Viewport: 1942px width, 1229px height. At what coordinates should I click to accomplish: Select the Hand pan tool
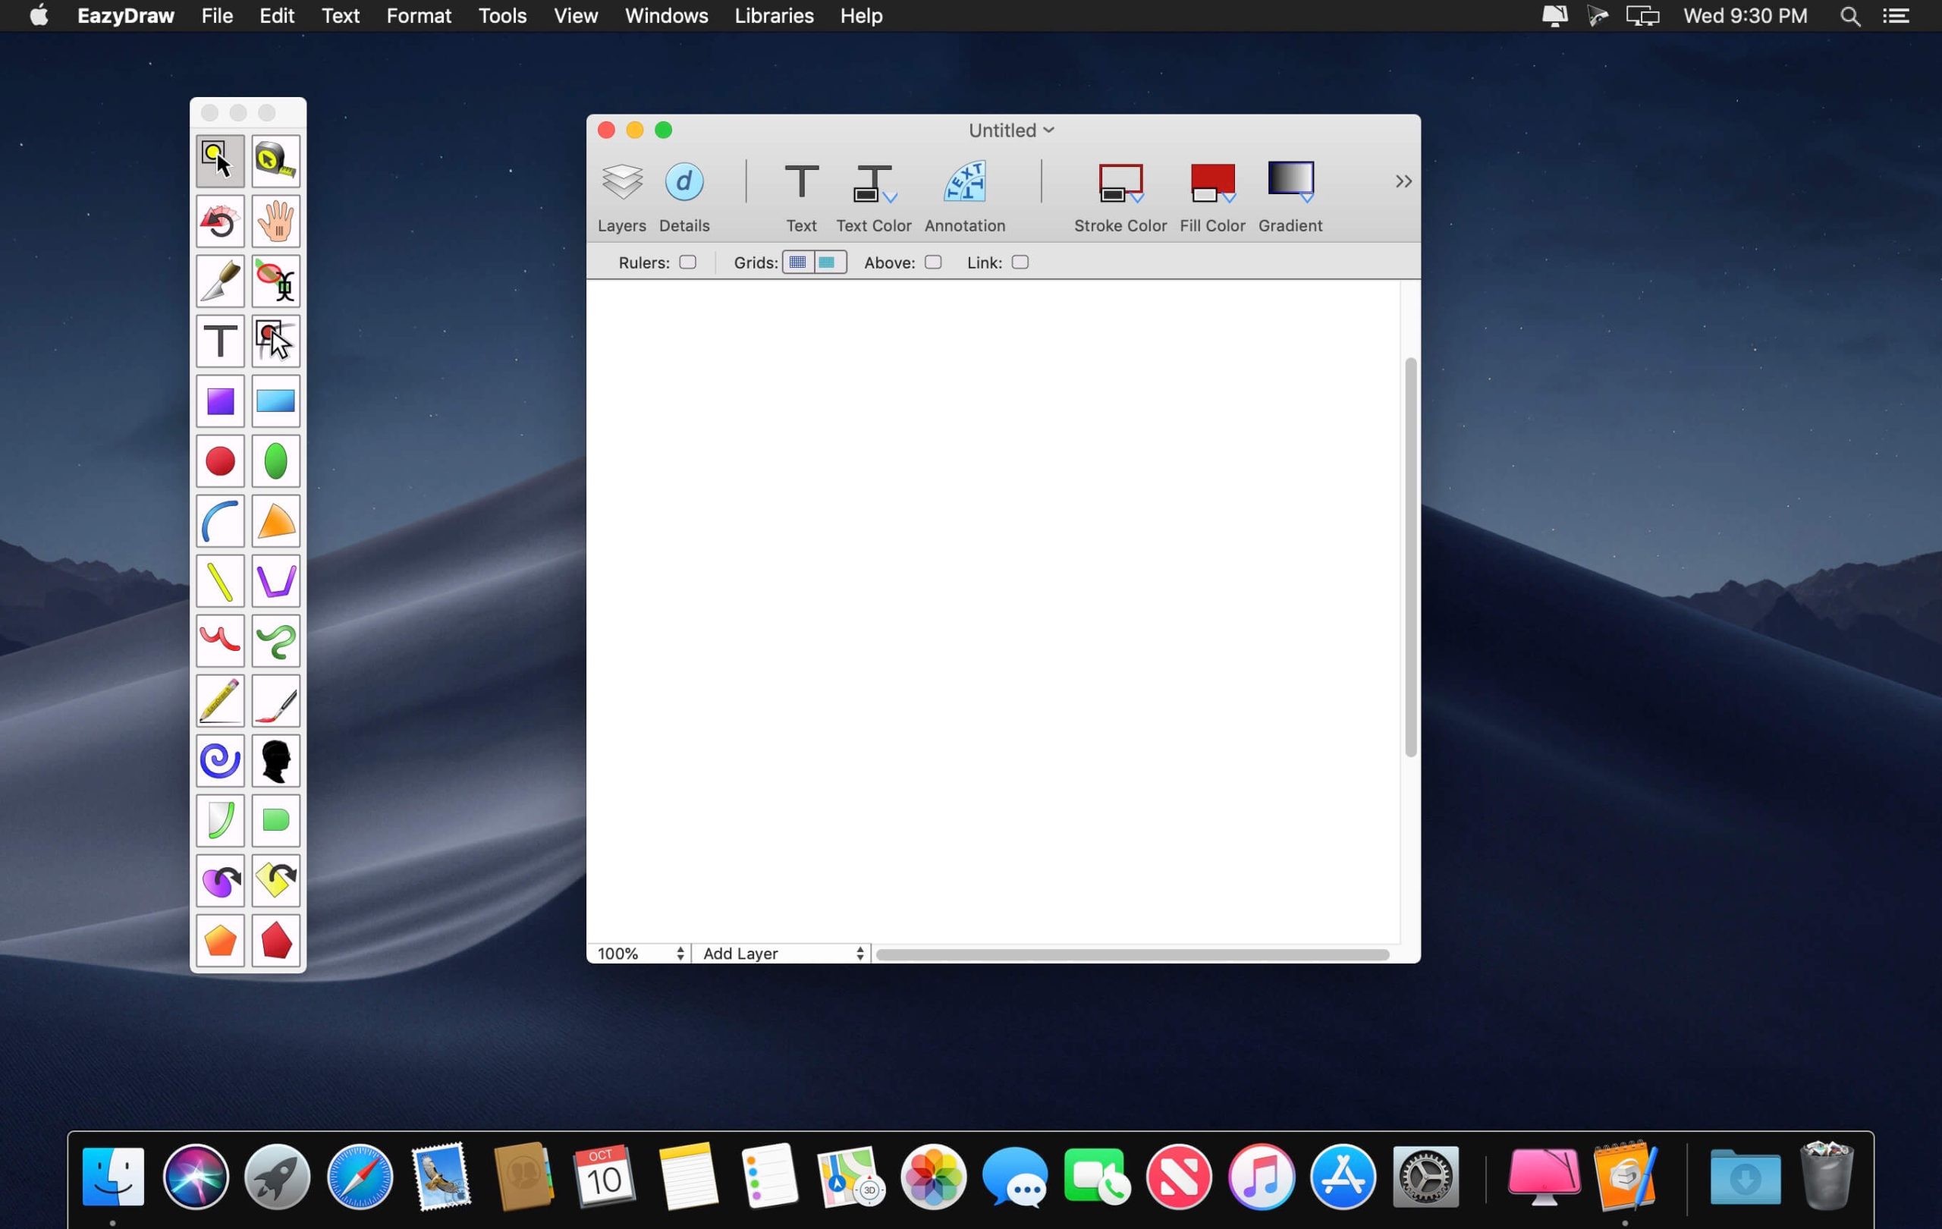[275, 220]
